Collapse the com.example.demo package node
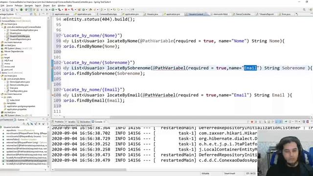 2,79
